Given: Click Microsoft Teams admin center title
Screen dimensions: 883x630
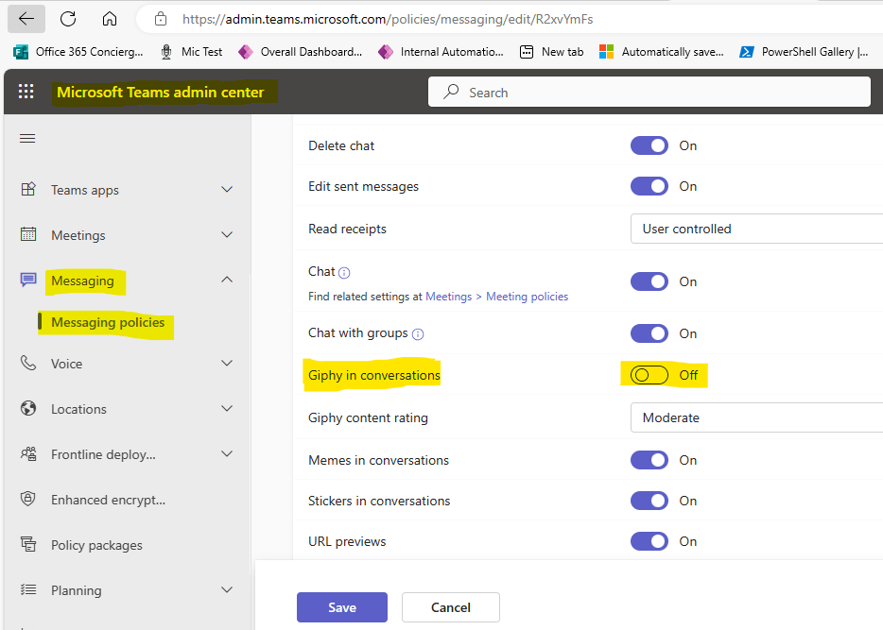Looking at the screenshot, I should click(x=160, y=92).
